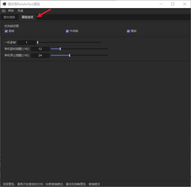Click the 优先帧设置 section heading
Image resolution: width=191 pixels, height=187 pixels.
tap(12, 26)
